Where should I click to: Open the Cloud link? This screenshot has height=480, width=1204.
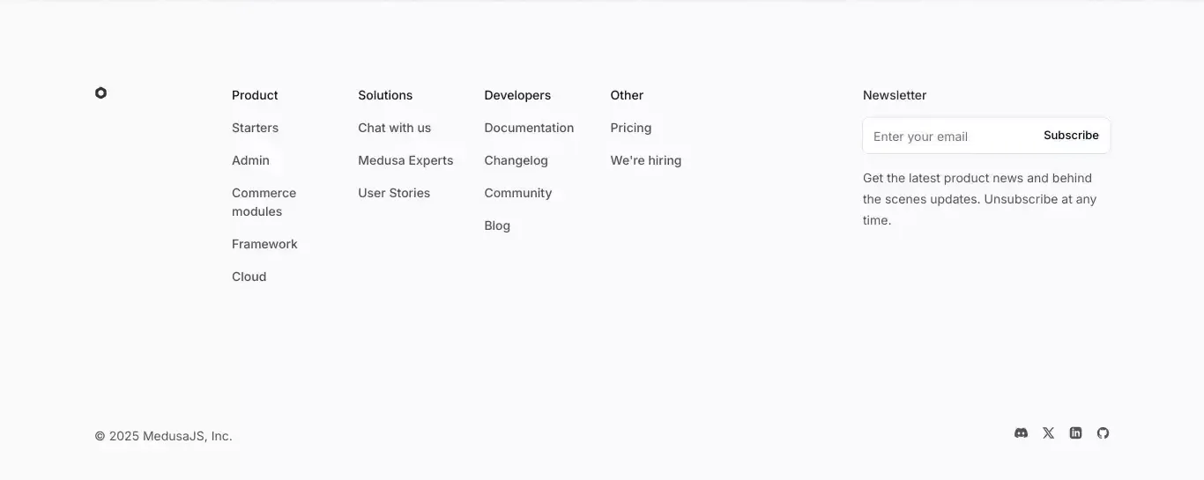pyautogui.click(x=249, y=277)
